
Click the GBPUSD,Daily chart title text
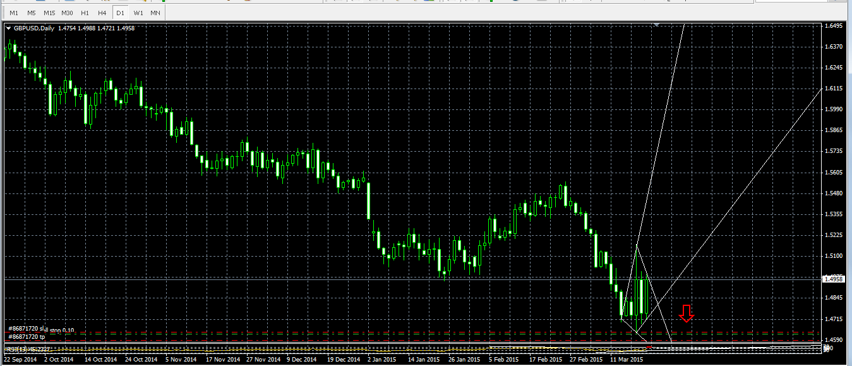(x=33, y=28)
